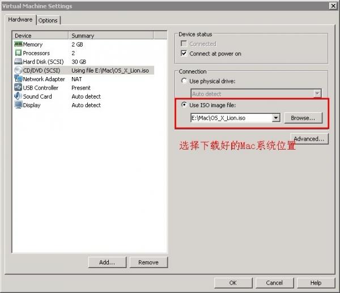Click the Memory device icon
The image size is (340, 293).
[18, 44]
